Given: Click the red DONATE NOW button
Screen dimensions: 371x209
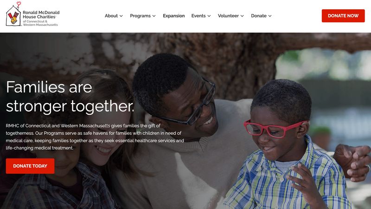Looking at the screenshot, I should click(343, 16).
